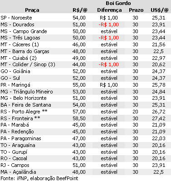
Task: Click the Boi Gordo table title
Action: [118, 3]
